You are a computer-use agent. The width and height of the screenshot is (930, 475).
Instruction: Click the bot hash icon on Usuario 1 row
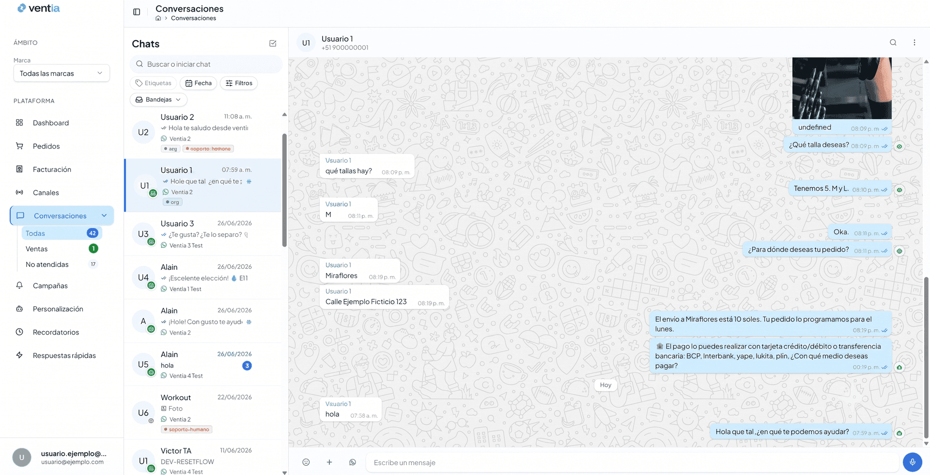click(x=249, y=182)
